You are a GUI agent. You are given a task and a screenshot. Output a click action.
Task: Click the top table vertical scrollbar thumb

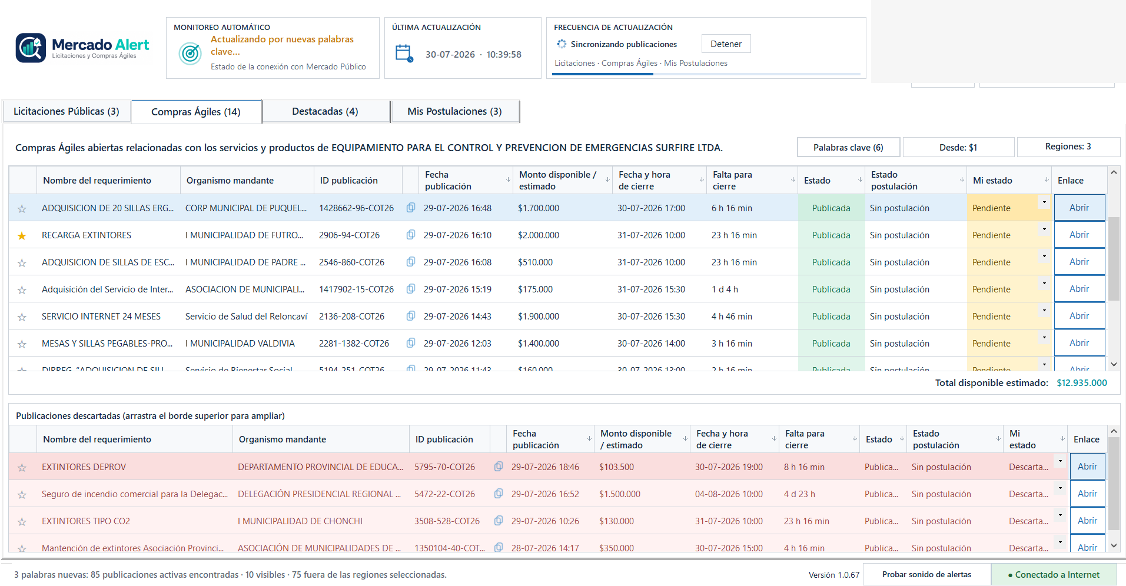click(x=1114, y=259)
